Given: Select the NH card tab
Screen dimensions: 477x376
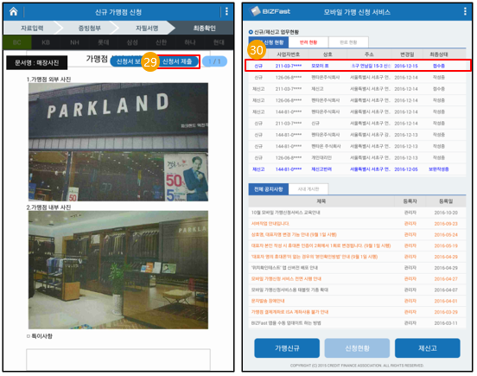Looking at the screenshot, I should (74, 42).
